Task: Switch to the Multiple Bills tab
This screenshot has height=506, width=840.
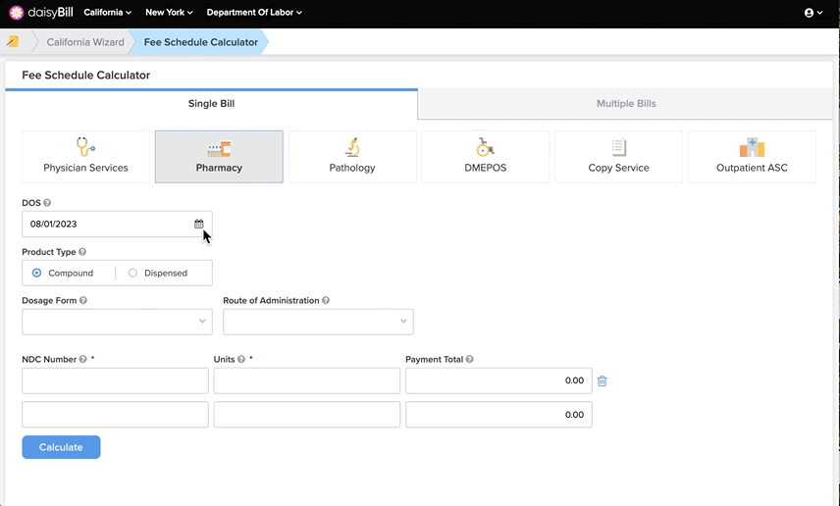Action: 626,104
